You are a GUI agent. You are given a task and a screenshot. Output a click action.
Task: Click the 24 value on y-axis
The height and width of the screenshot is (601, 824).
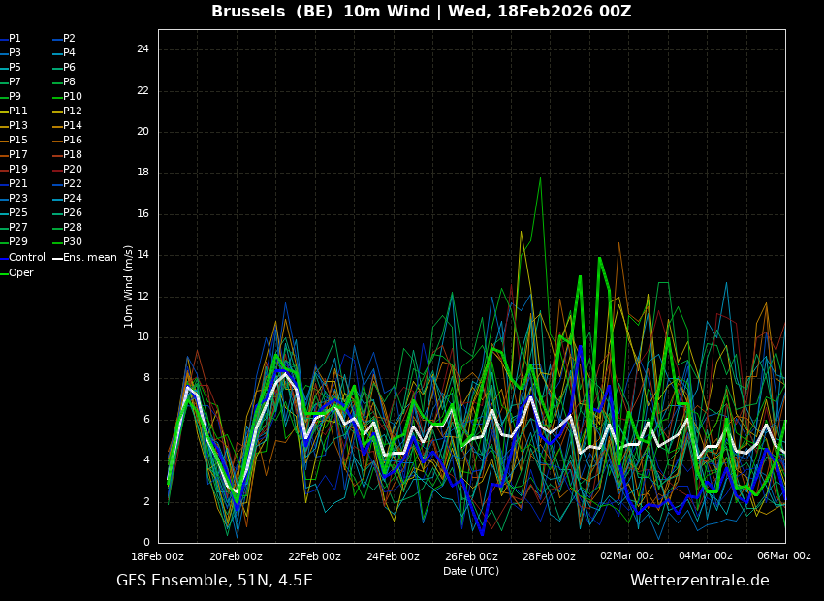coord(143,49)
